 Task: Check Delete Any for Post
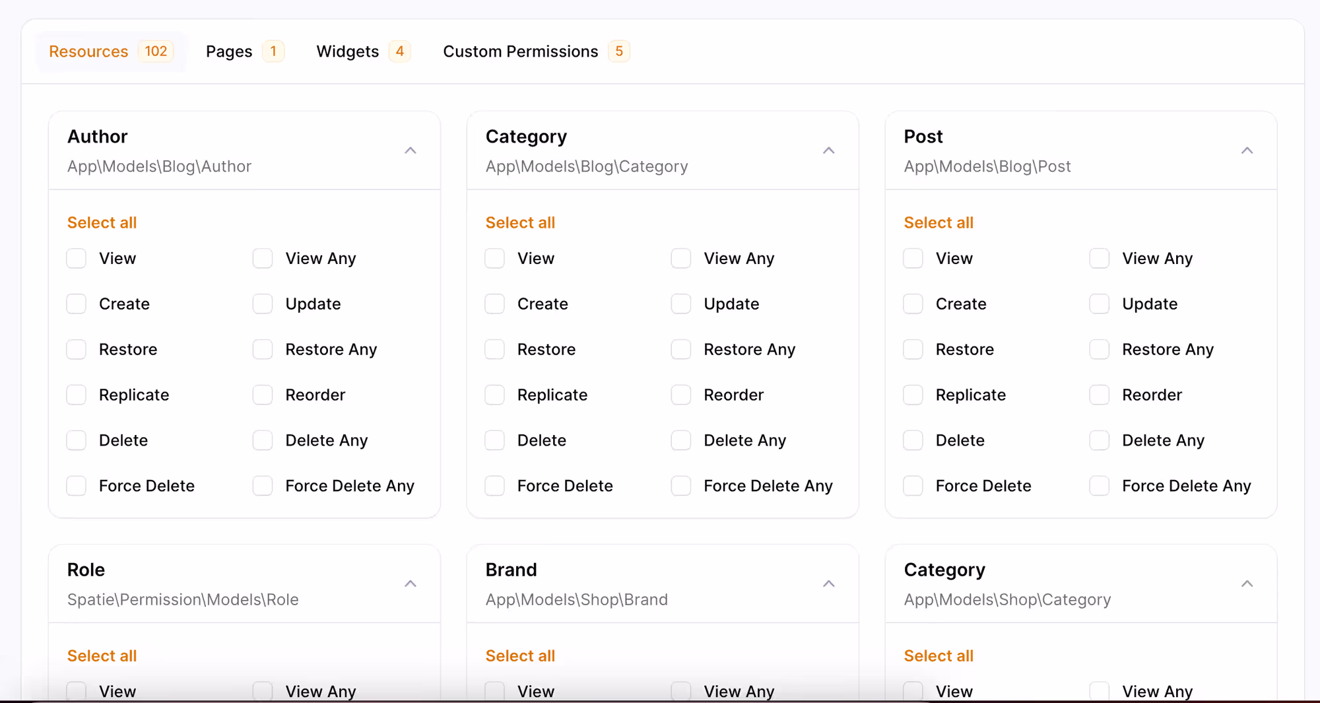(1100, 441)
